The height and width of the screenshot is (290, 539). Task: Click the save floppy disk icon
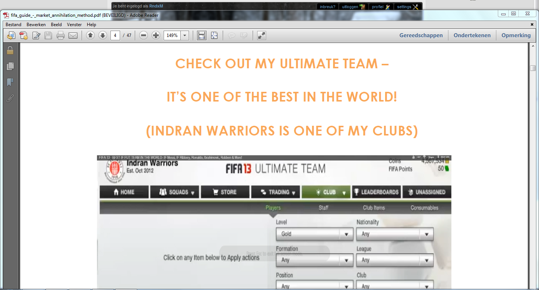[48, 35]
